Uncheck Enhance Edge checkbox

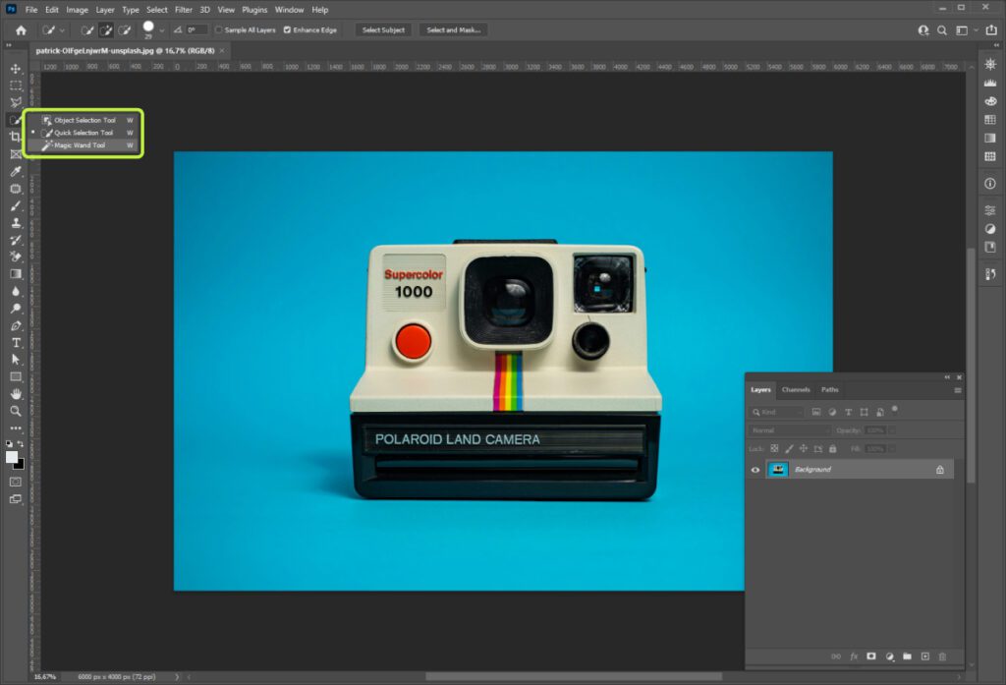(287, 29)
